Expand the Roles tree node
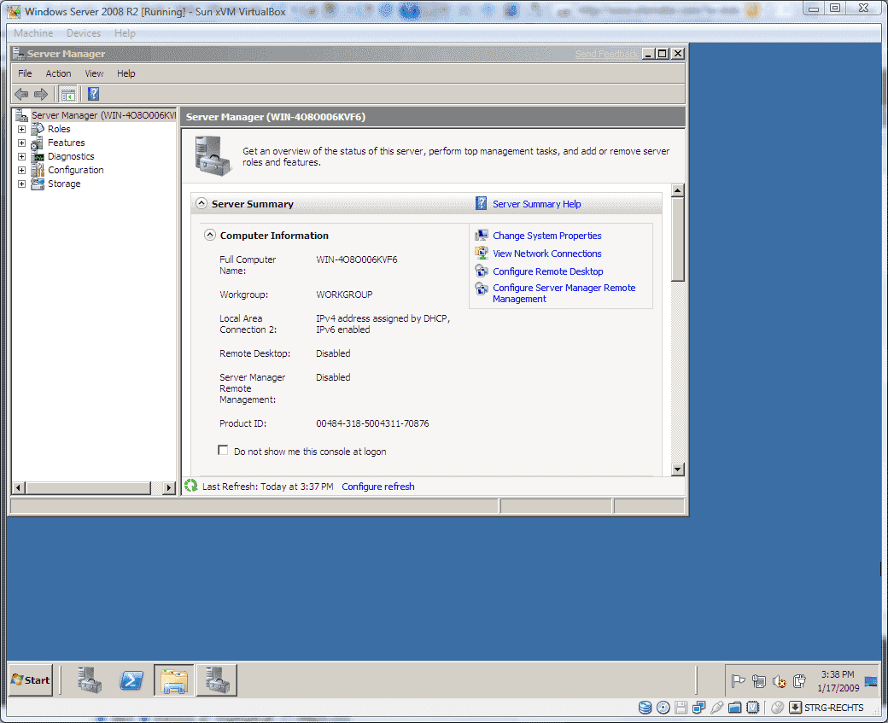This screenshot has height=723, width=888. (21, 129)
